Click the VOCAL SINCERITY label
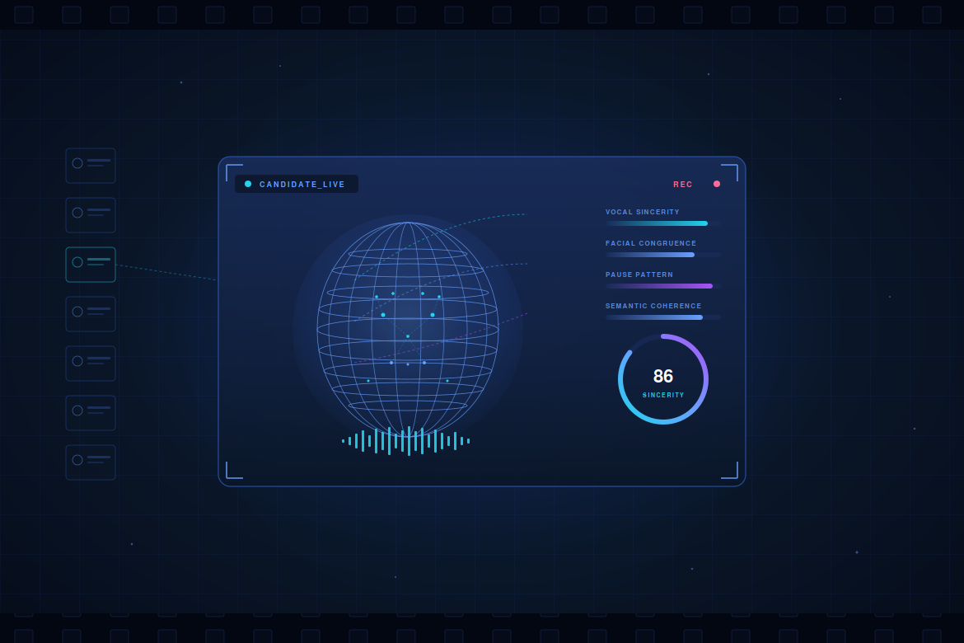 tap(643, 213)
